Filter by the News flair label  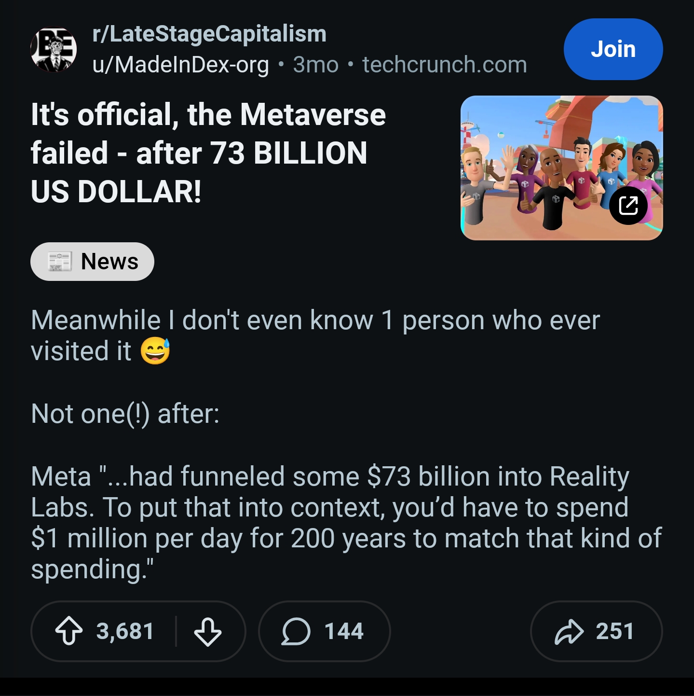109,261
